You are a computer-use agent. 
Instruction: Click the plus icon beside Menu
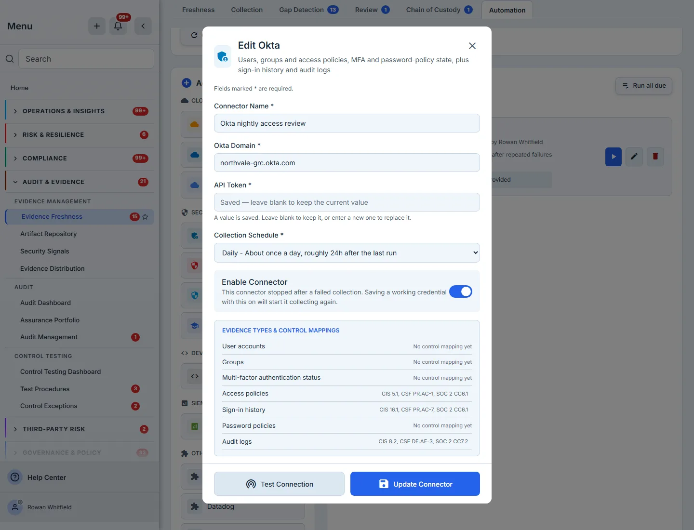click(96, 26)
